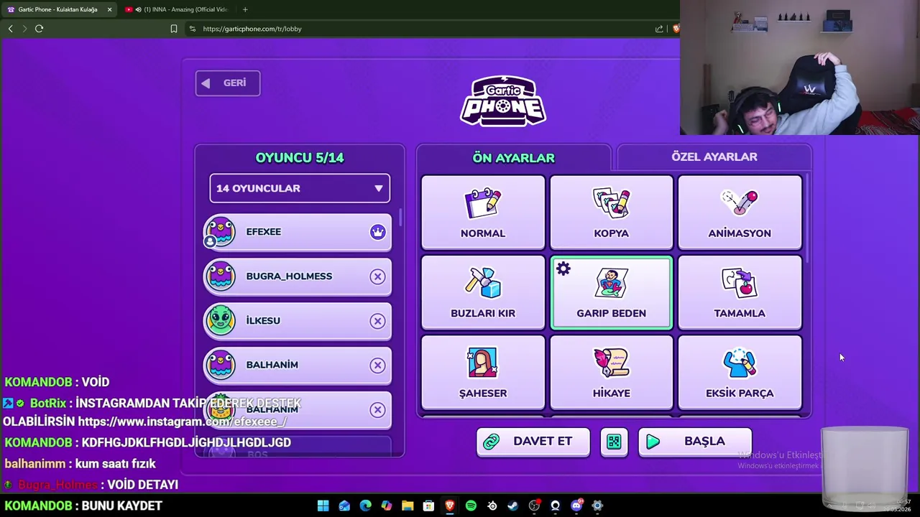Viewport: 920px width, 517px height.
Task: Click the Instagram efexeee link in chat
Action: tap(182, 422)
